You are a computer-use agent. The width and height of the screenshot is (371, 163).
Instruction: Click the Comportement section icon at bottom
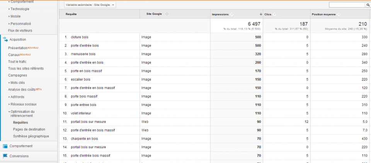click(5, 146)
